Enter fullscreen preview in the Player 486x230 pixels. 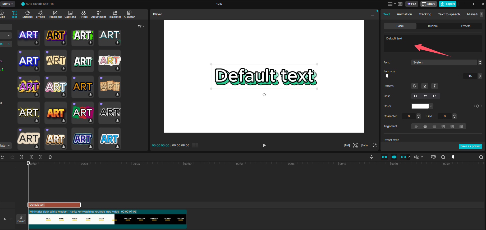[374, 145]
